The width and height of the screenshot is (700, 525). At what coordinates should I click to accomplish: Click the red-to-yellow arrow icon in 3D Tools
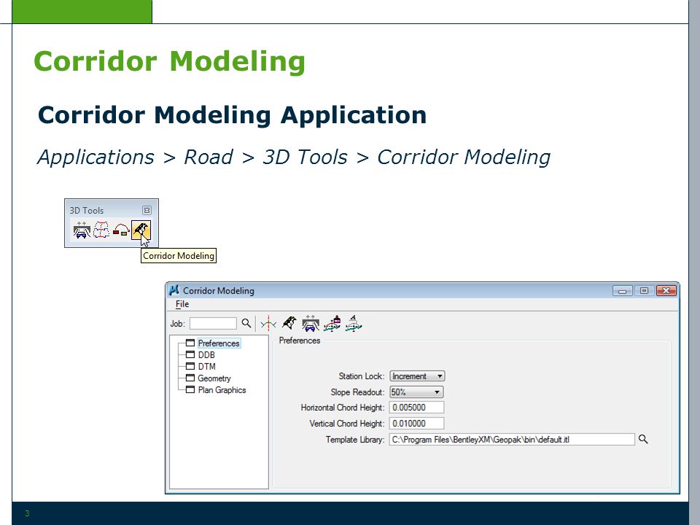tap(121, 230)
